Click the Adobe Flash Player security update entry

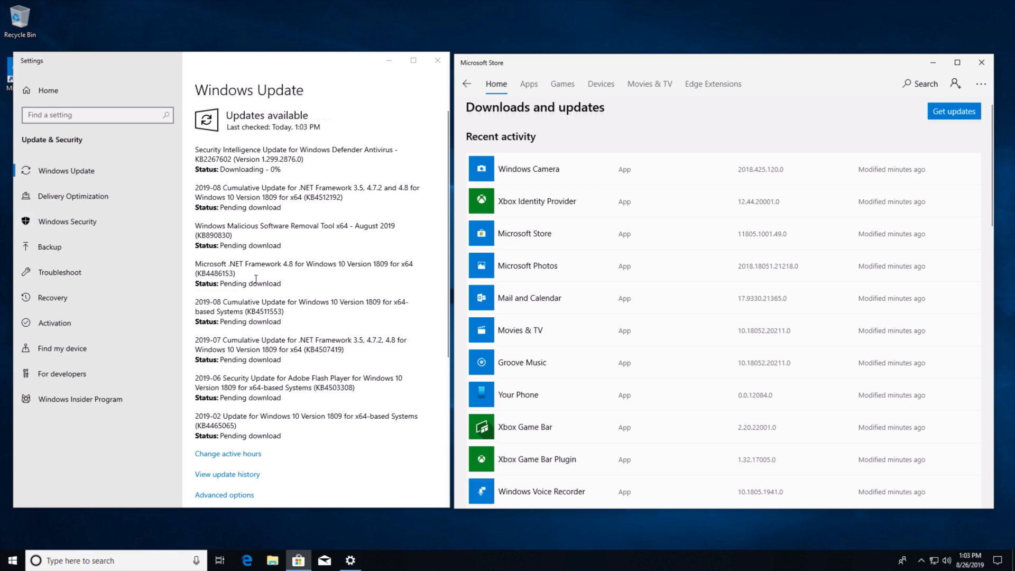pyautogui.click(x=299, y=388)
